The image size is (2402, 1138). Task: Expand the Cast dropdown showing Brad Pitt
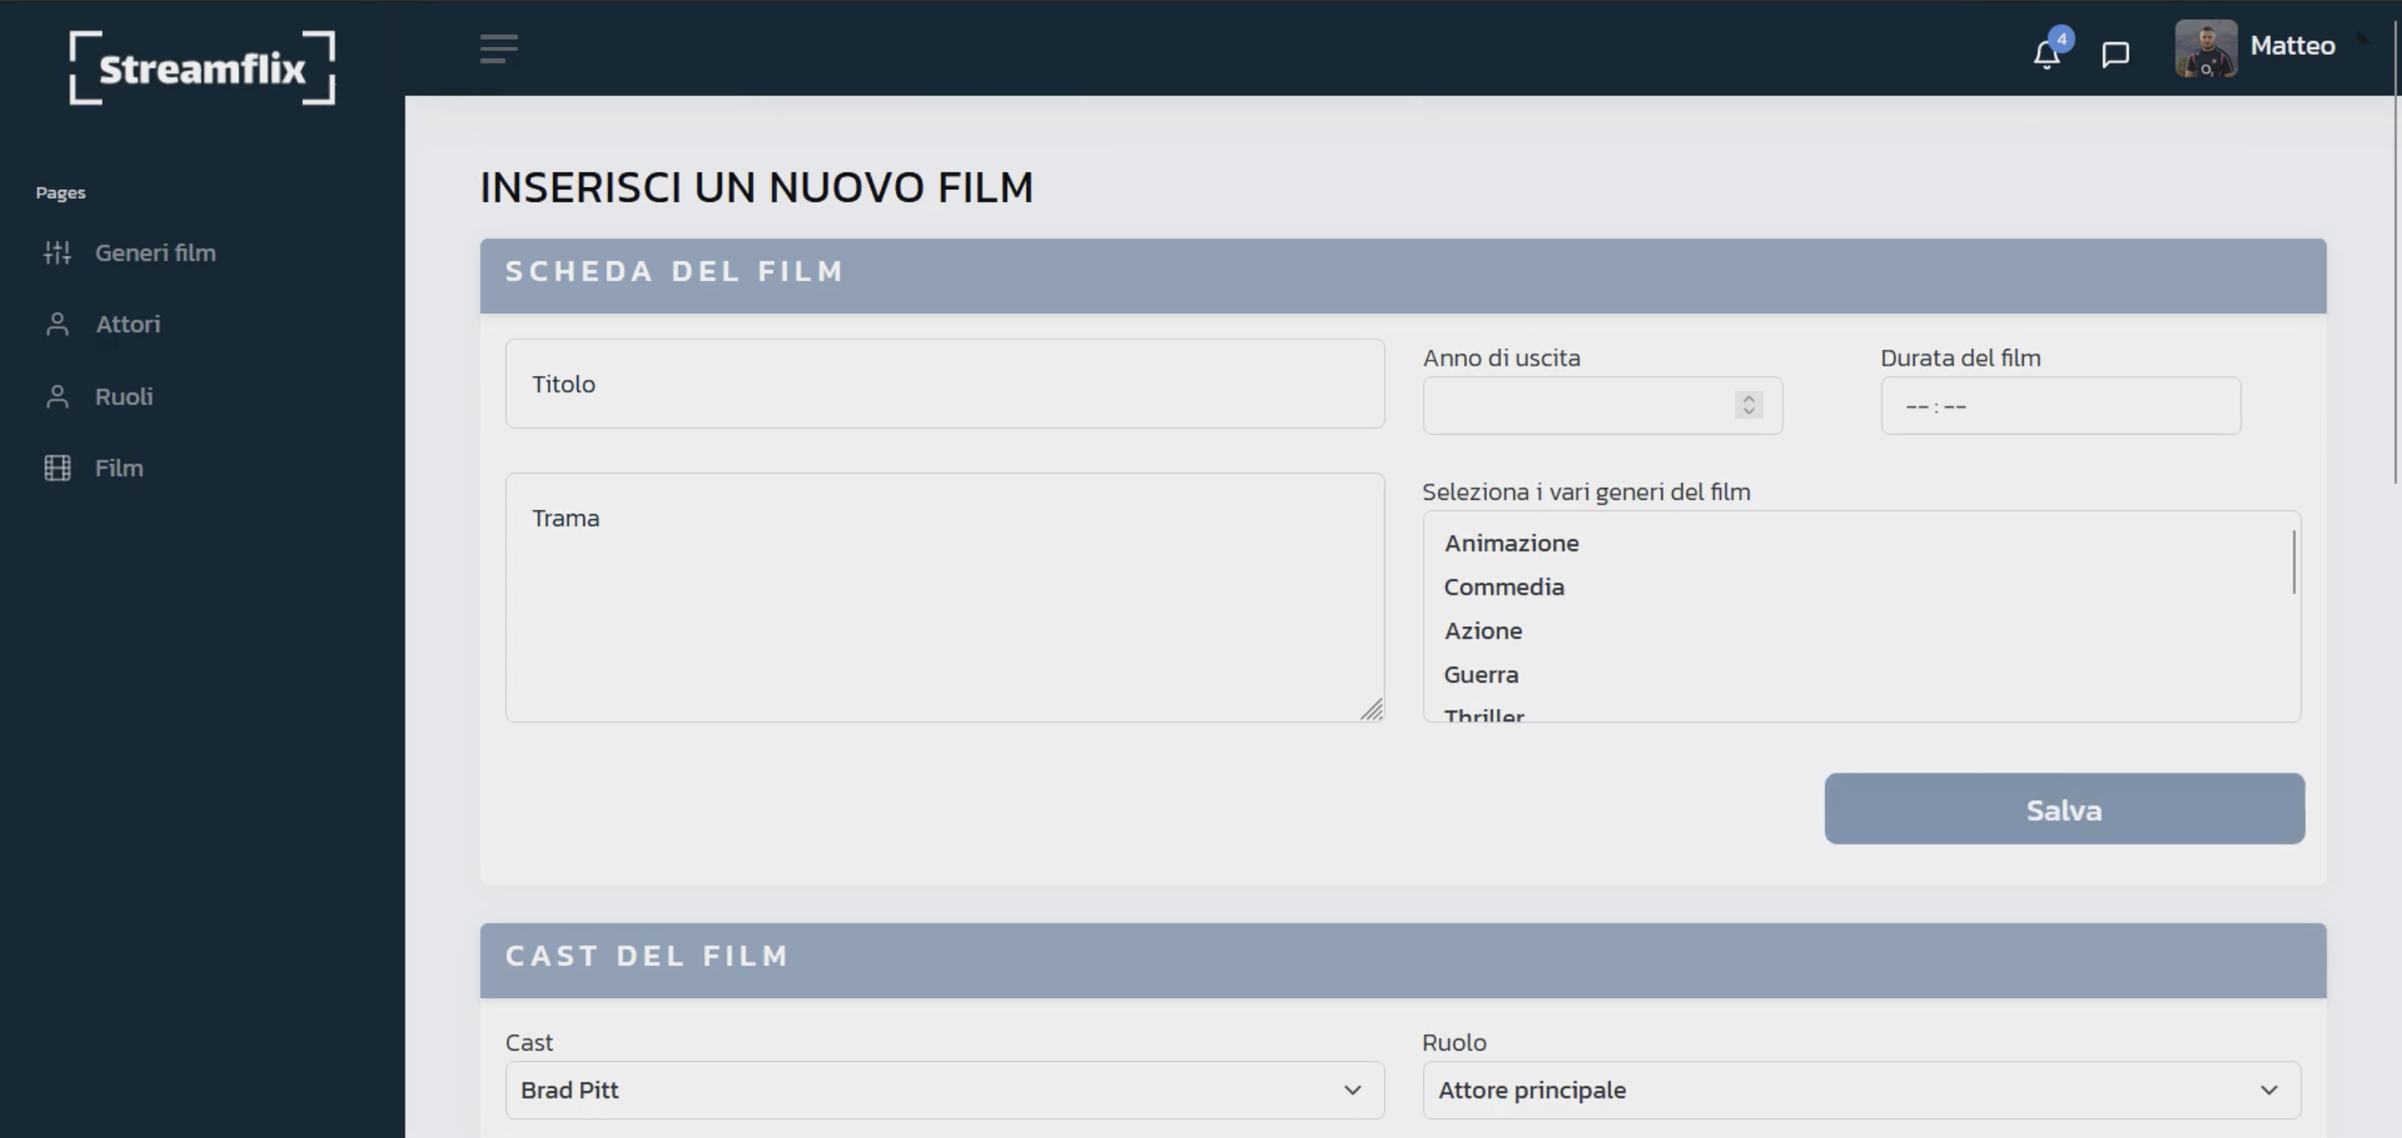click(943, 1090)
